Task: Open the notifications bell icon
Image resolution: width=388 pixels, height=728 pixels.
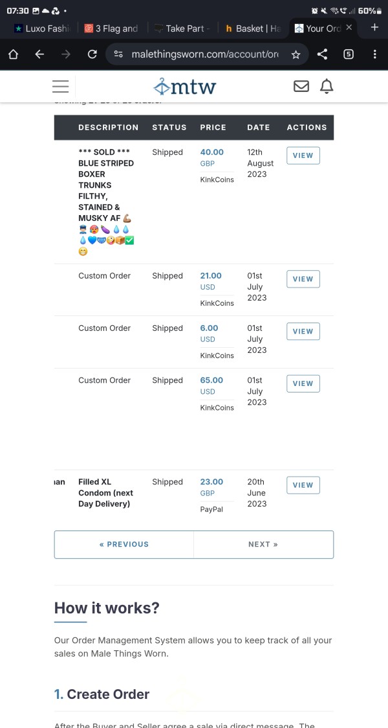Action: tap(327, 86)
